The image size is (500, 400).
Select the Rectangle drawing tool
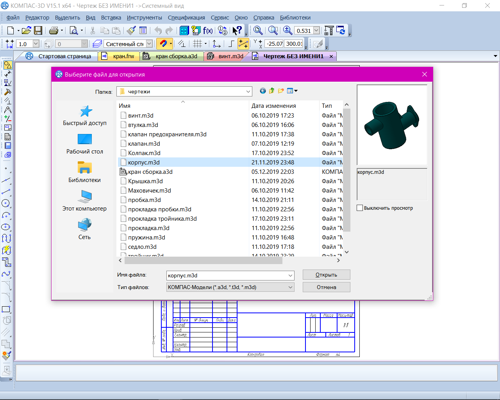pyautogui.click(x=6, y=309)
